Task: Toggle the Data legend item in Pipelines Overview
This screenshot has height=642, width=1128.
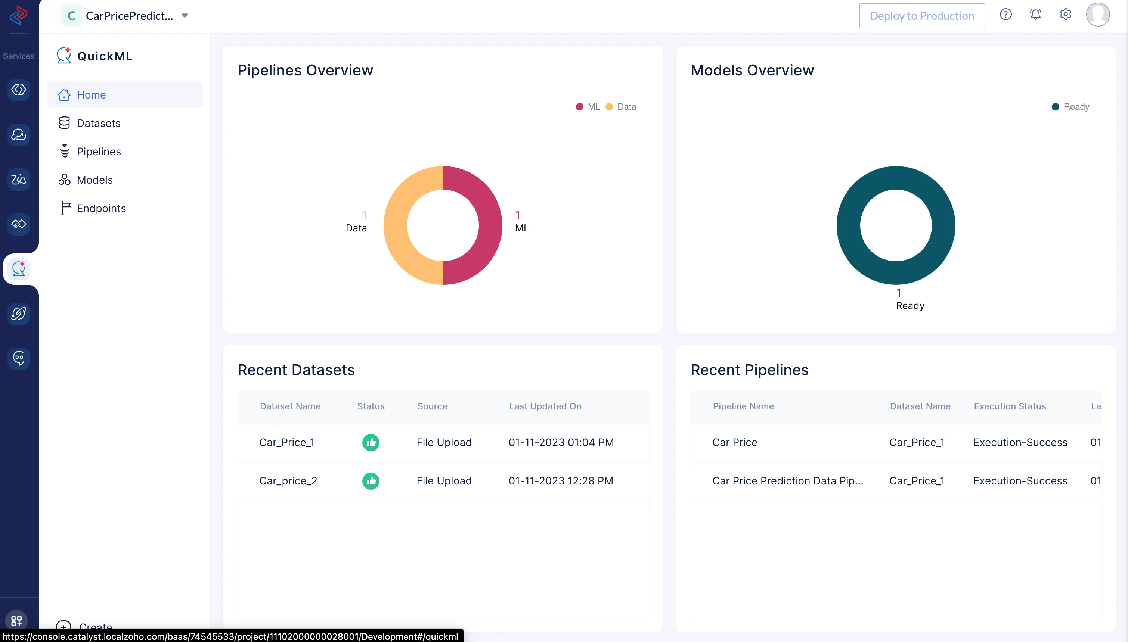Action: coord(621,107)
